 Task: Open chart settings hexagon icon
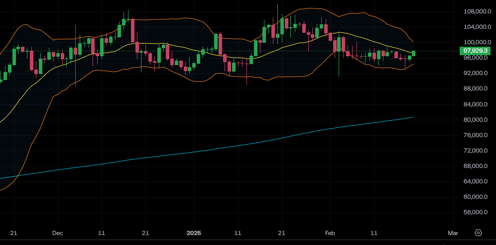click(x=478, y=233)
